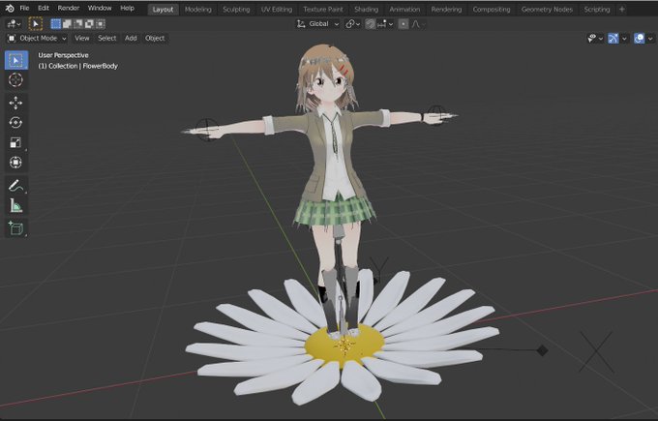Open the editor type dropdown
Screen dimensions: 658x421
pyautogui.click(x=14, y=24)
